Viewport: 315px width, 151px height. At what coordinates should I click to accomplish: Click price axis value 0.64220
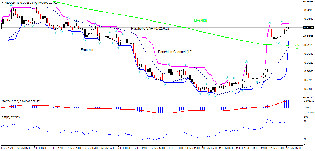309,63
